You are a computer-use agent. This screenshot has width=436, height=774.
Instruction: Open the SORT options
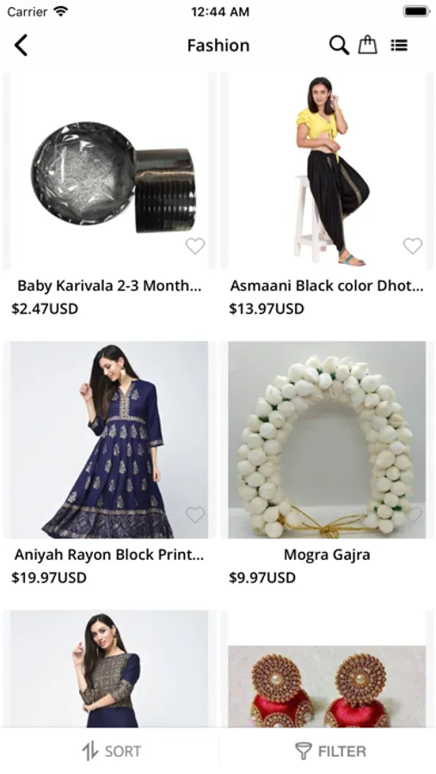(x=111, y=752)
